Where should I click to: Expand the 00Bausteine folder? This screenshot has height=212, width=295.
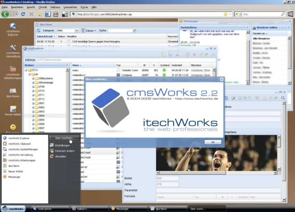click(33, 79)
